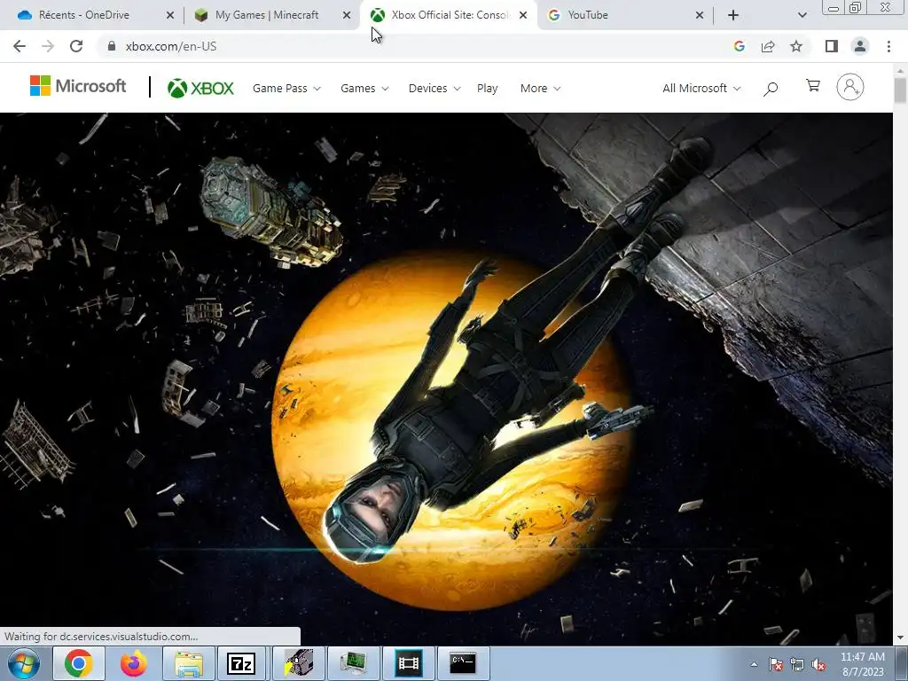908x681 pixels.
Task: Open the command prompt taskbar icon
Action: (x=463, y=663)
